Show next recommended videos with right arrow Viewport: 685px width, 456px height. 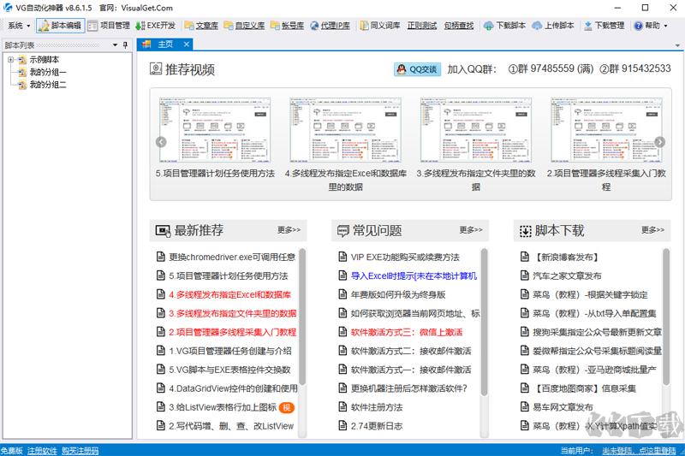coord(659,143)
